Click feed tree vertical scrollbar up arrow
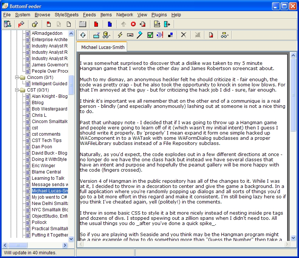 click(71, 33)
